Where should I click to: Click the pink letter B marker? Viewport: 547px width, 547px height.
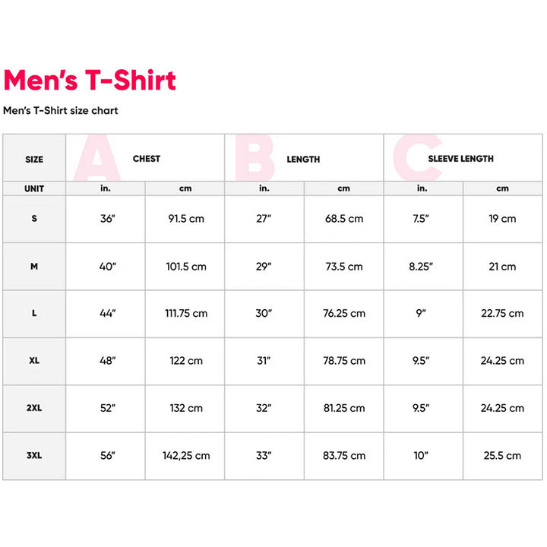[x=254, y=158]
